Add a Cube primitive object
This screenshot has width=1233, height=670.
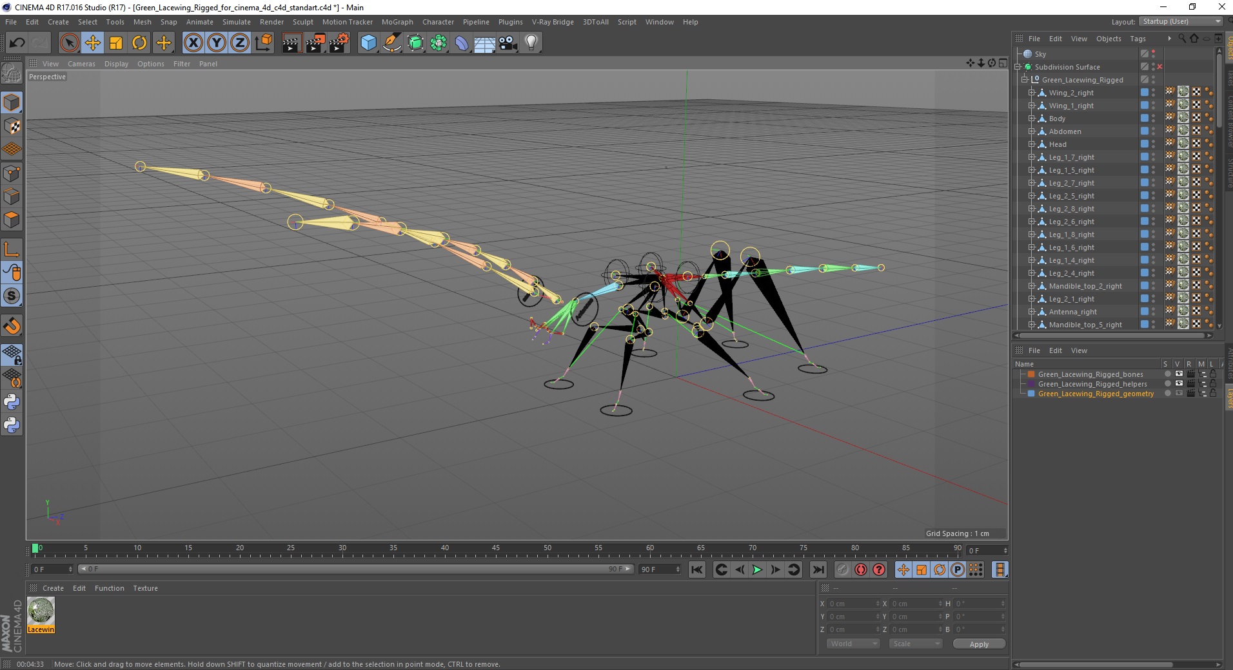(368, 43)
